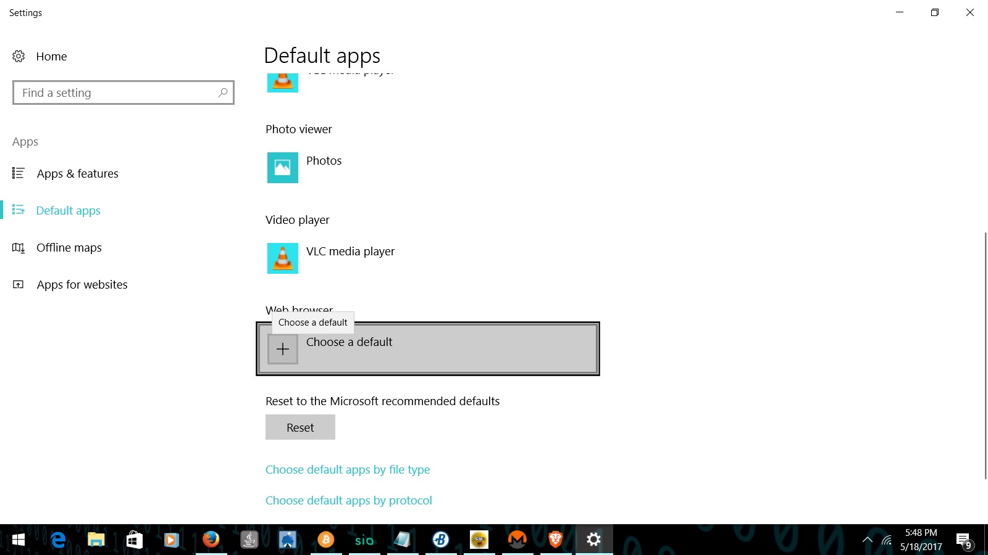Screen dimensions: 988x555
Task: Go to Apps for websites
Action: (x=82, y=284)
